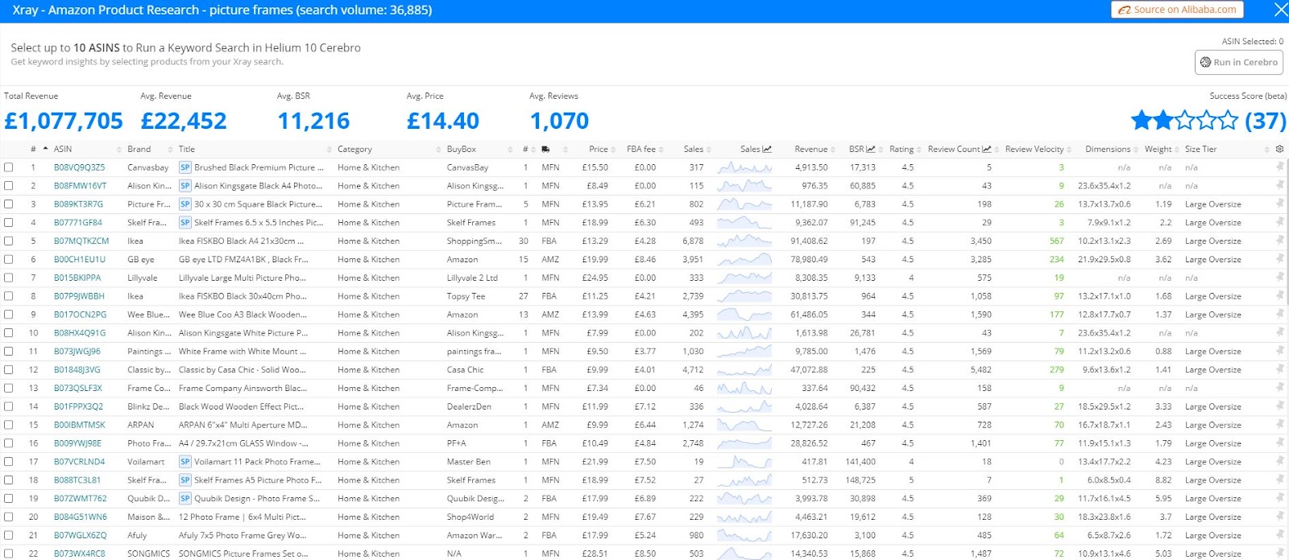Click SP badge on Skelf Frames 6.5 x 5.5 Inches

coord(185,223)
